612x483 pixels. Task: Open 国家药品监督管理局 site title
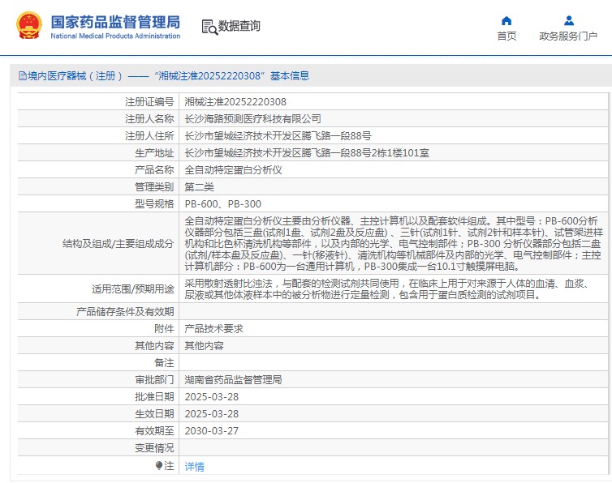115,22
